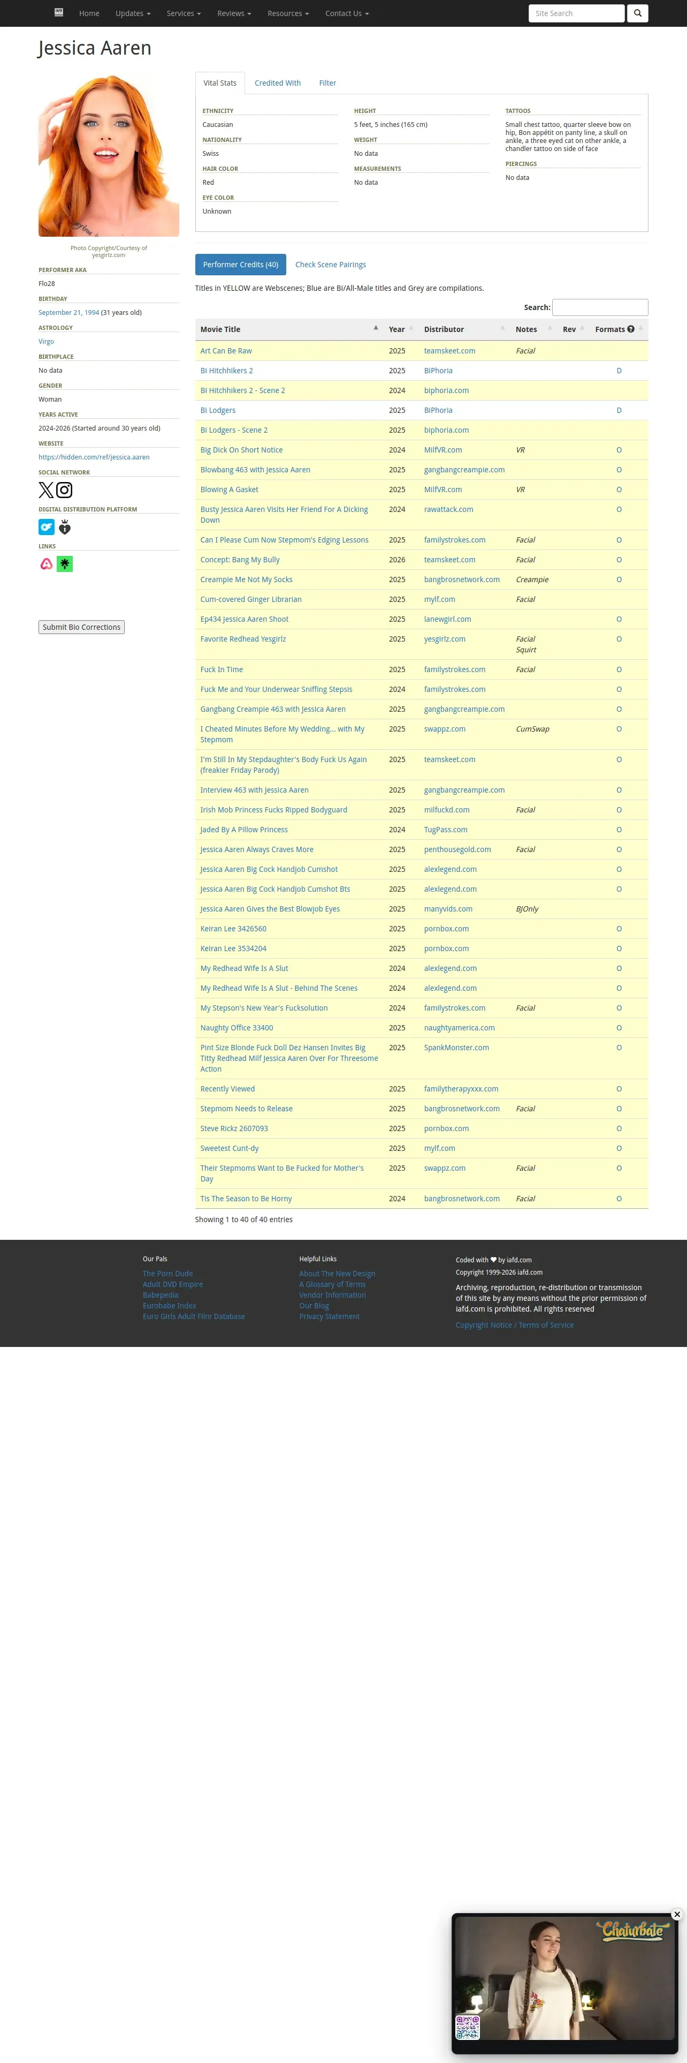Image resolution: width=687 pixels, height=2063 pixels.
Task: Click the penthousegold.com distributor link
Action: coord(457,850)
